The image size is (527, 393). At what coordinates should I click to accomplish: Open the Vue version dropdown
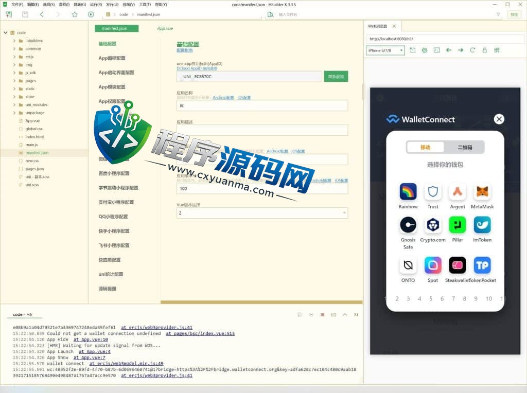click(262, 213)
